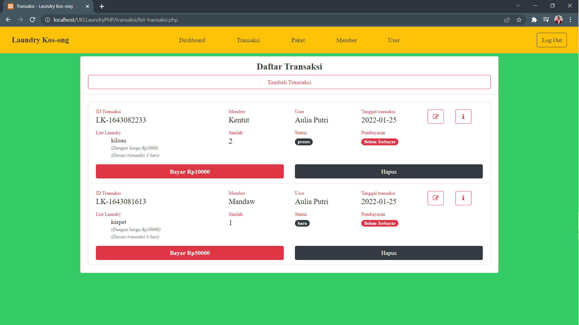Viewport: 579px width, 325px height.
Task: Open the User nav link
Action: pos(394,40)
